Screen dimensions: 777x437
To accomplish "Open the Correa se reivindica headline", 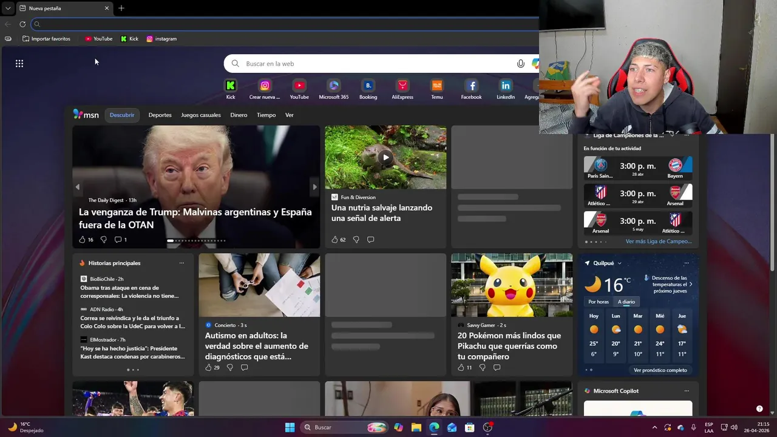I will [132, 322].
